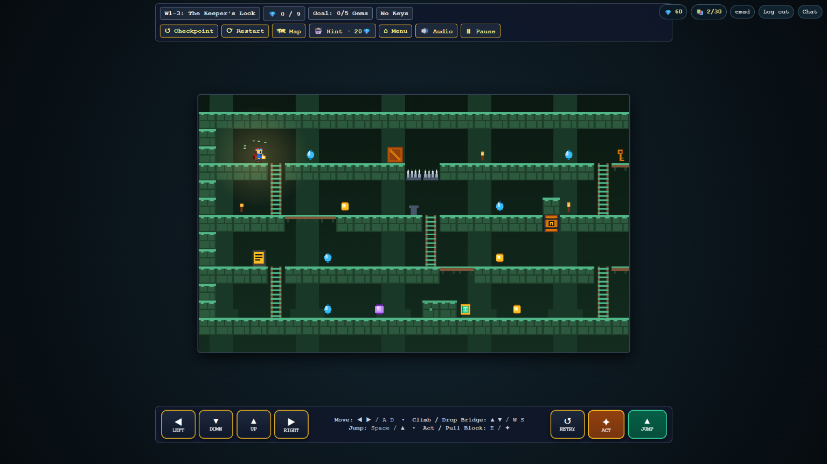The image size is (827, 464).
Task: Click the orange key pickup
Action: click(620, 156)
